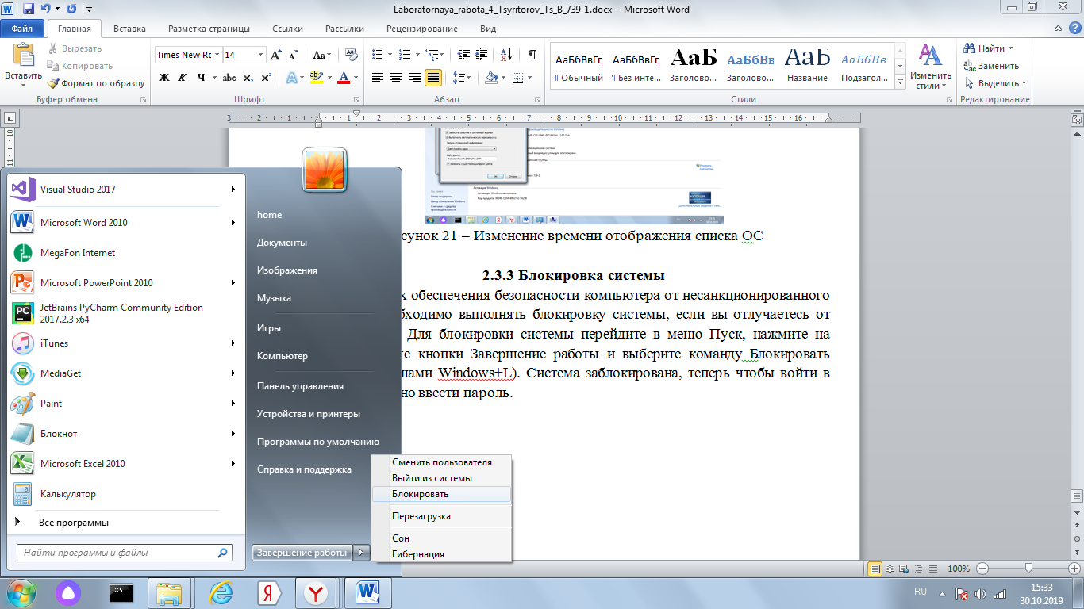1084x609 pixels.
Task: Align paragraph text to the left
Action: point(377,78)
